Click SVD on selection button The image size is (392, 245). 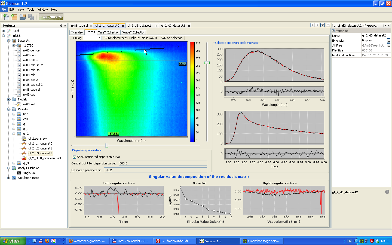coord(172,38)
